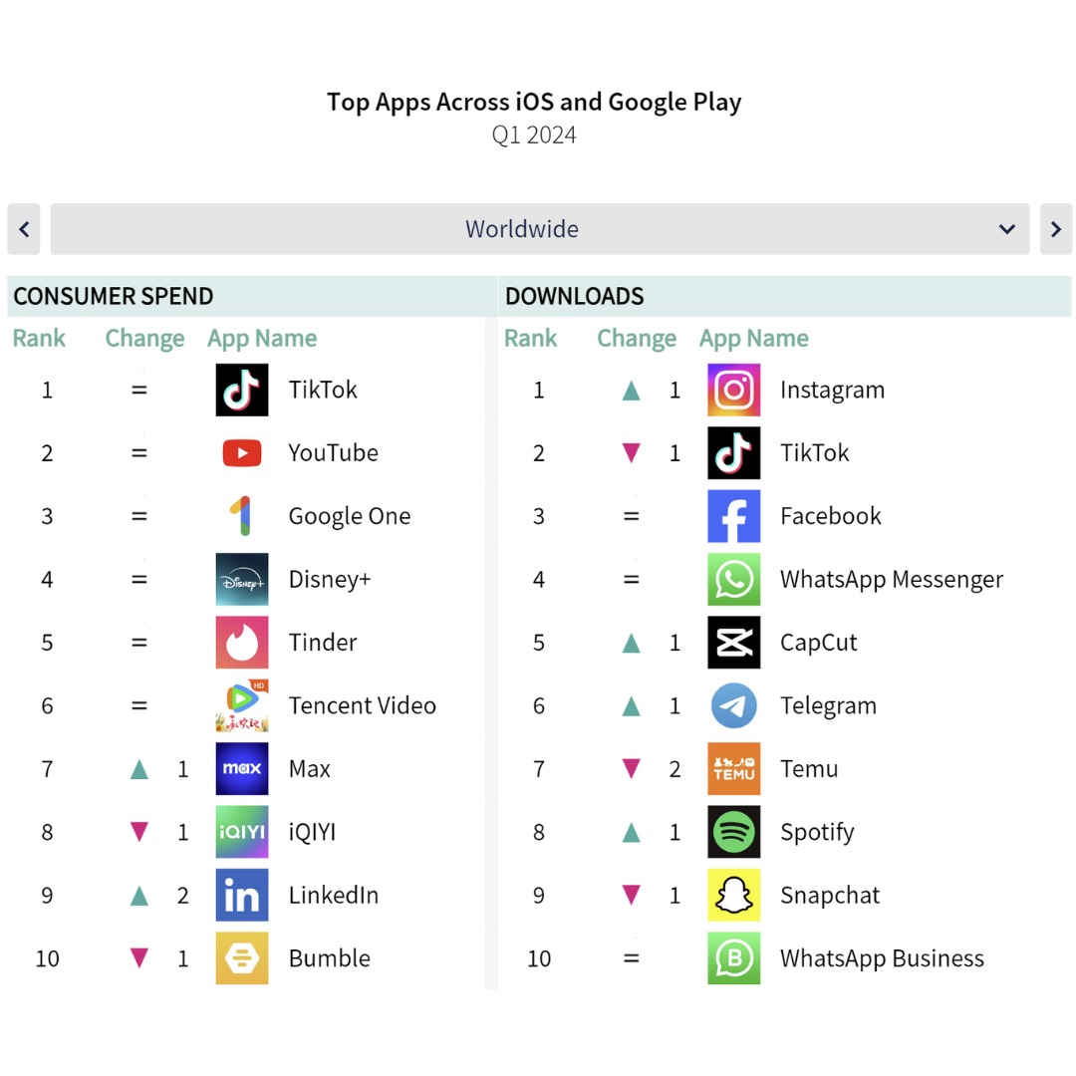This screenshot has width=1076, height=1076.
Task: Click the Disney+ app icon
Action: click(241, 579)
